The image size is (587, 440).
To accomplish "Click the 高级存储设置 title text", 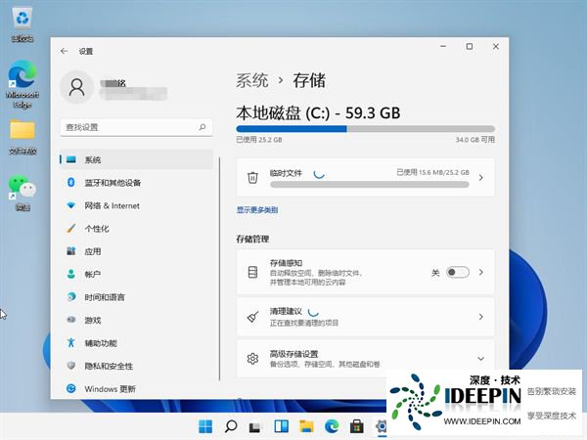I will [293, 354].
